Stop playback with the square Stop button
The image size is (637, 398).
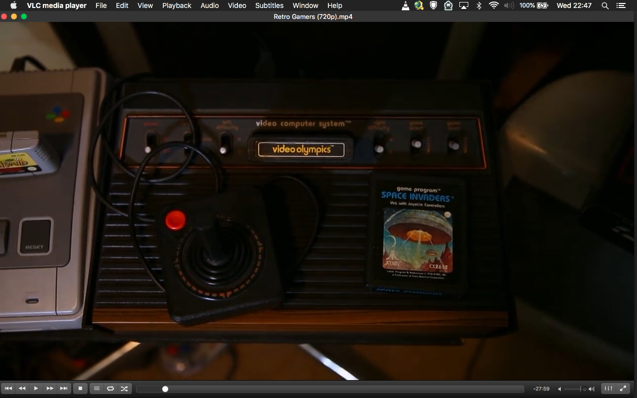click(x=80, y=389)
